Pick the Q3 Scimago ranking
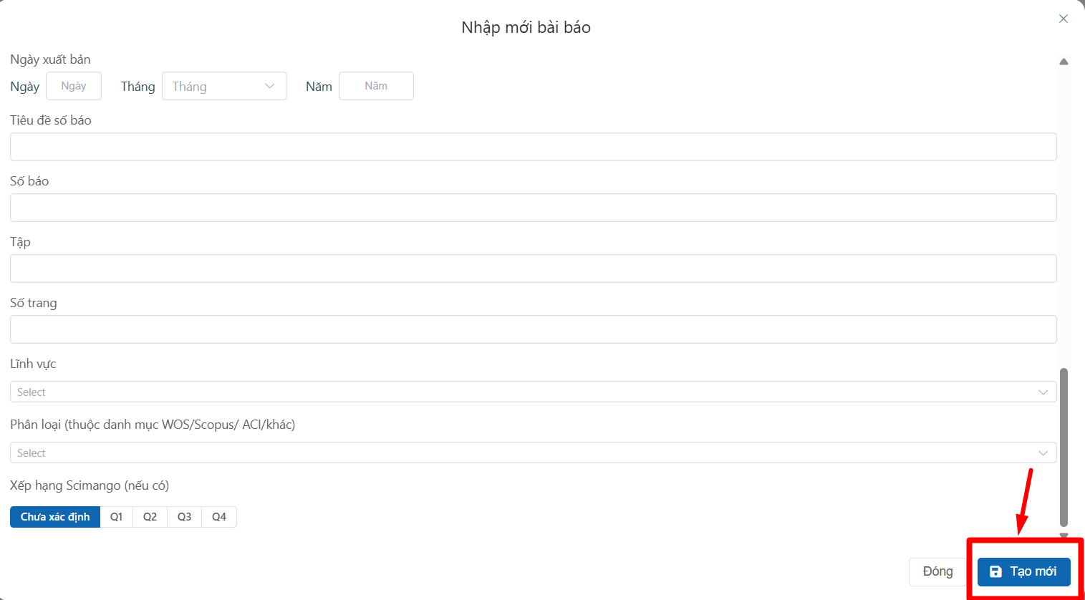 tap(184, 517)
